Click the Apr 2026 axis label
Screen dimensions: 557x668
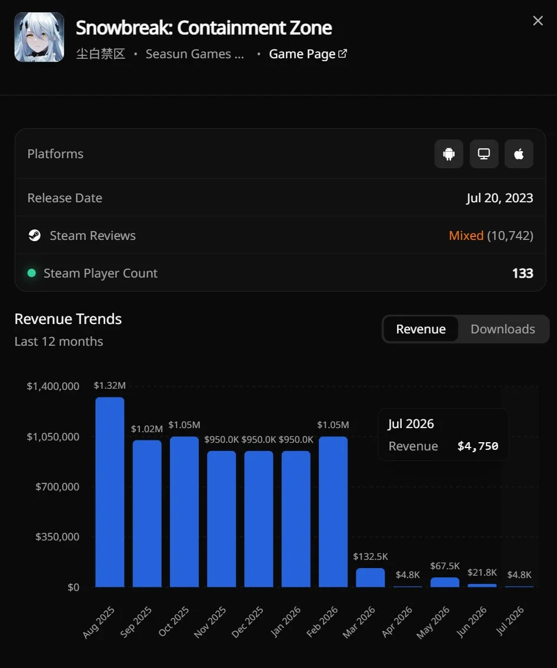397,622
